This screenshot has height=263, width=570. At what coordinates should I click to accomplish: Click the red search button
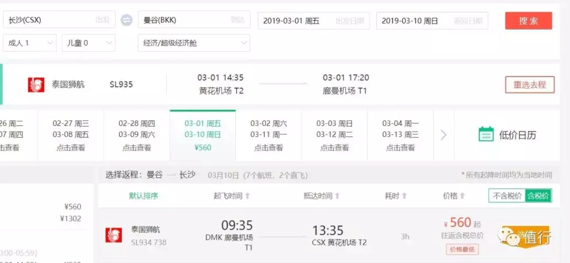pyautogui.click(x=528, y=21)
